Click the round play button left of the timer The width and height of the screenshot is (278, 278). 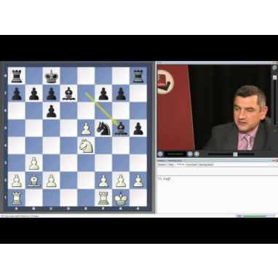tap(160, 154)
